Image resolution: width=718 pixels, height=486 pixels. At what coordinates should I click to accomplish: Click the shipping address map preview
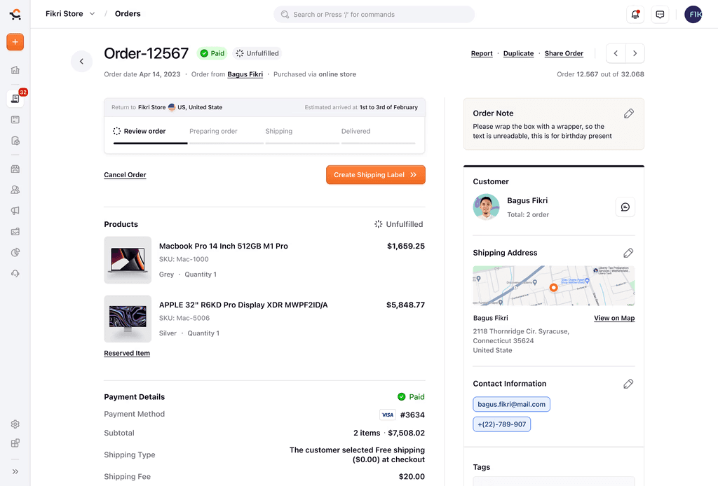(554, 286)
